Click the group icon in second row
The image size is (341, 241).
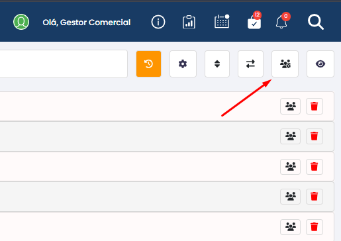(x=290, y=136)
